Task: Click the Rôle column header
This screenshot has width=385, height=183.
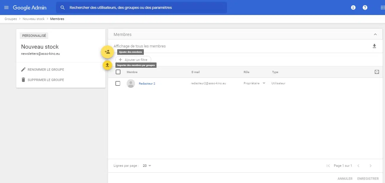Action: 247,72
